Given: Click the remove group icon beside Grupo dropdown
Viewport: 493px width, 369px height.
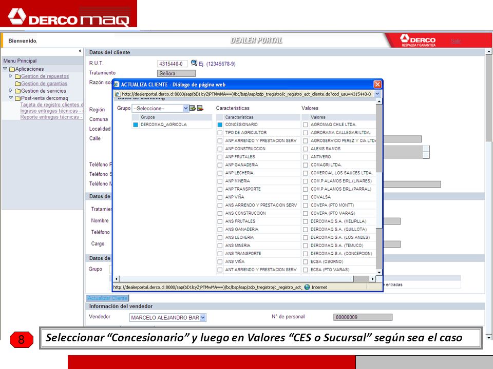Looking at the screenshot, I should point(200,108).
